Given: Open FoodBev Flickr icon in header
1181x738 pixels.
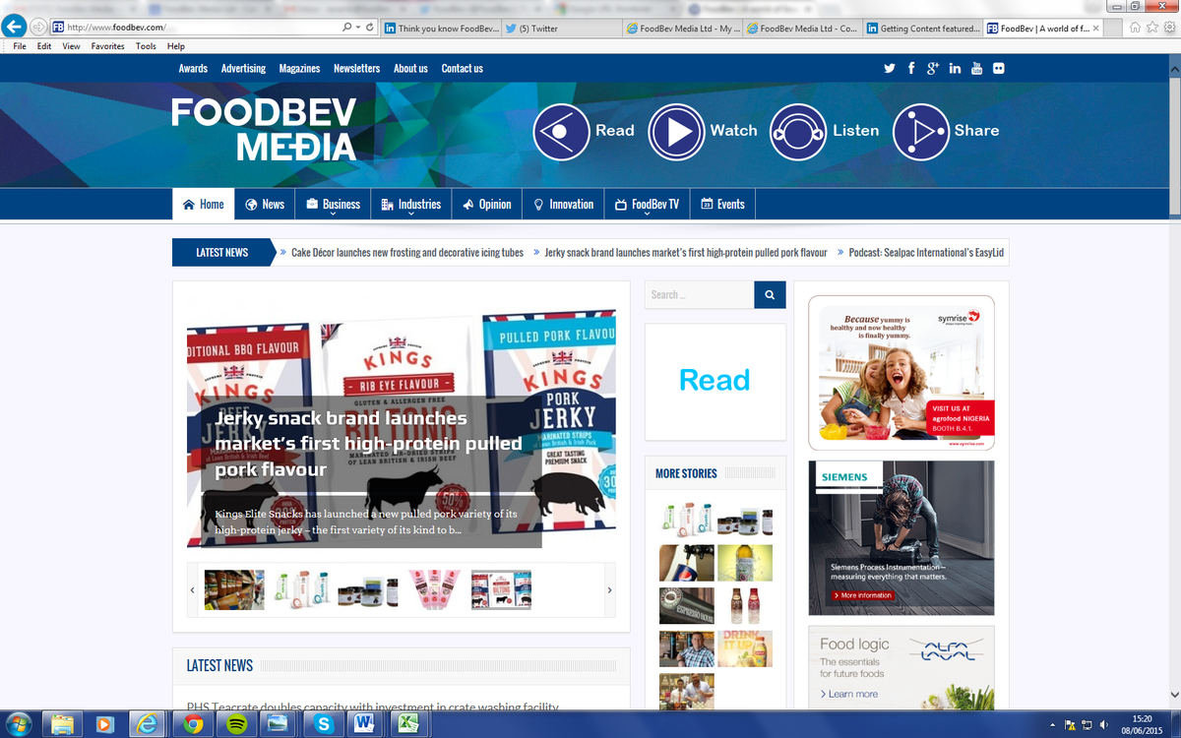Looking at the screenshot, I should click(999, 68).
